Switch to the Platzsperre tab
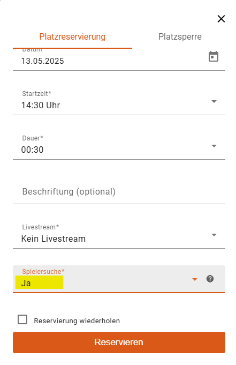236x365 pixels. coord(180,37)
